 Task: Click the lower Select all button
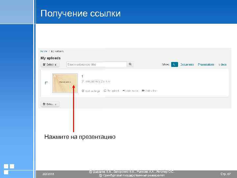50,104
